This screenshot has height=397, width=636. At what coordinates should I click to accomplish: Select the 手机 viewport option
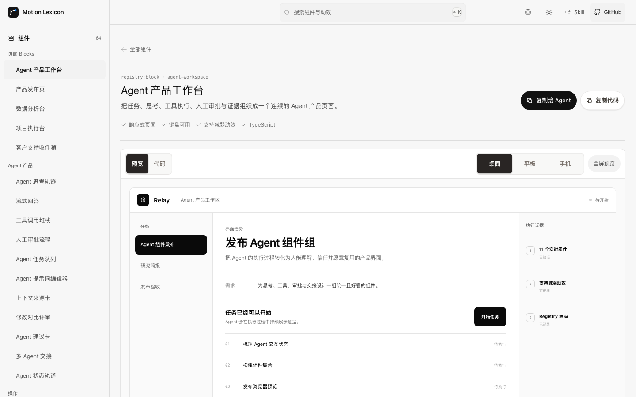click(565, 164)
